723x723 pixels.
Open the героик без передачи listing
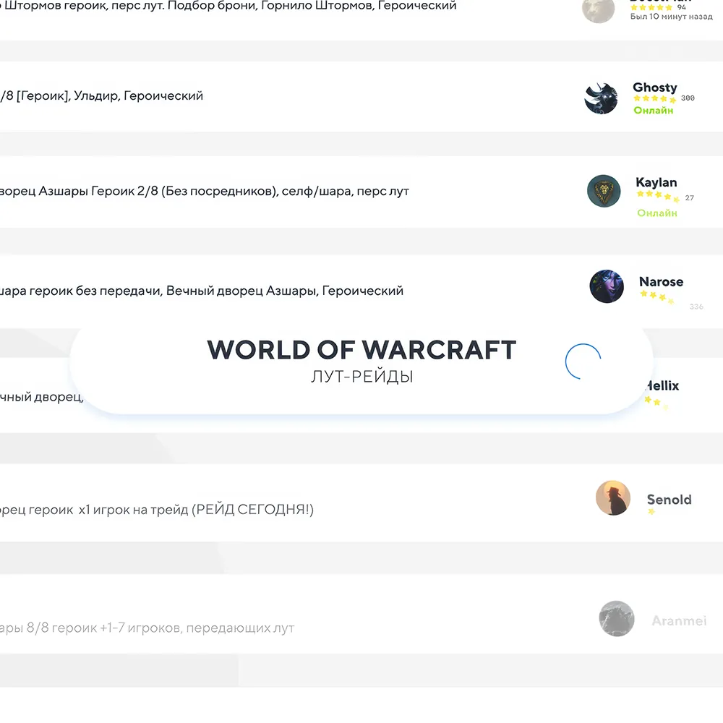coord(202,291)
